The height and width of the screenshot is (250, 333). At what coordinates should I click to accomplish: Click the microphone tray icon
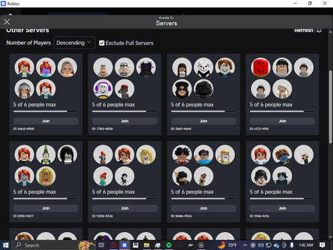292,245
